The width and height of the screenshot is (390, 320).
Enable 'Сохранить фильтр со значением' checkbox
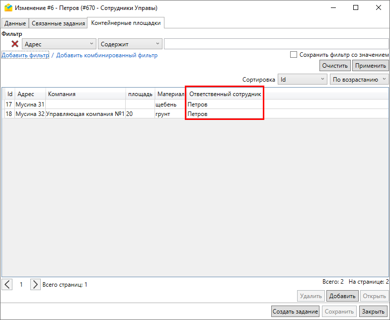[294, 55]
